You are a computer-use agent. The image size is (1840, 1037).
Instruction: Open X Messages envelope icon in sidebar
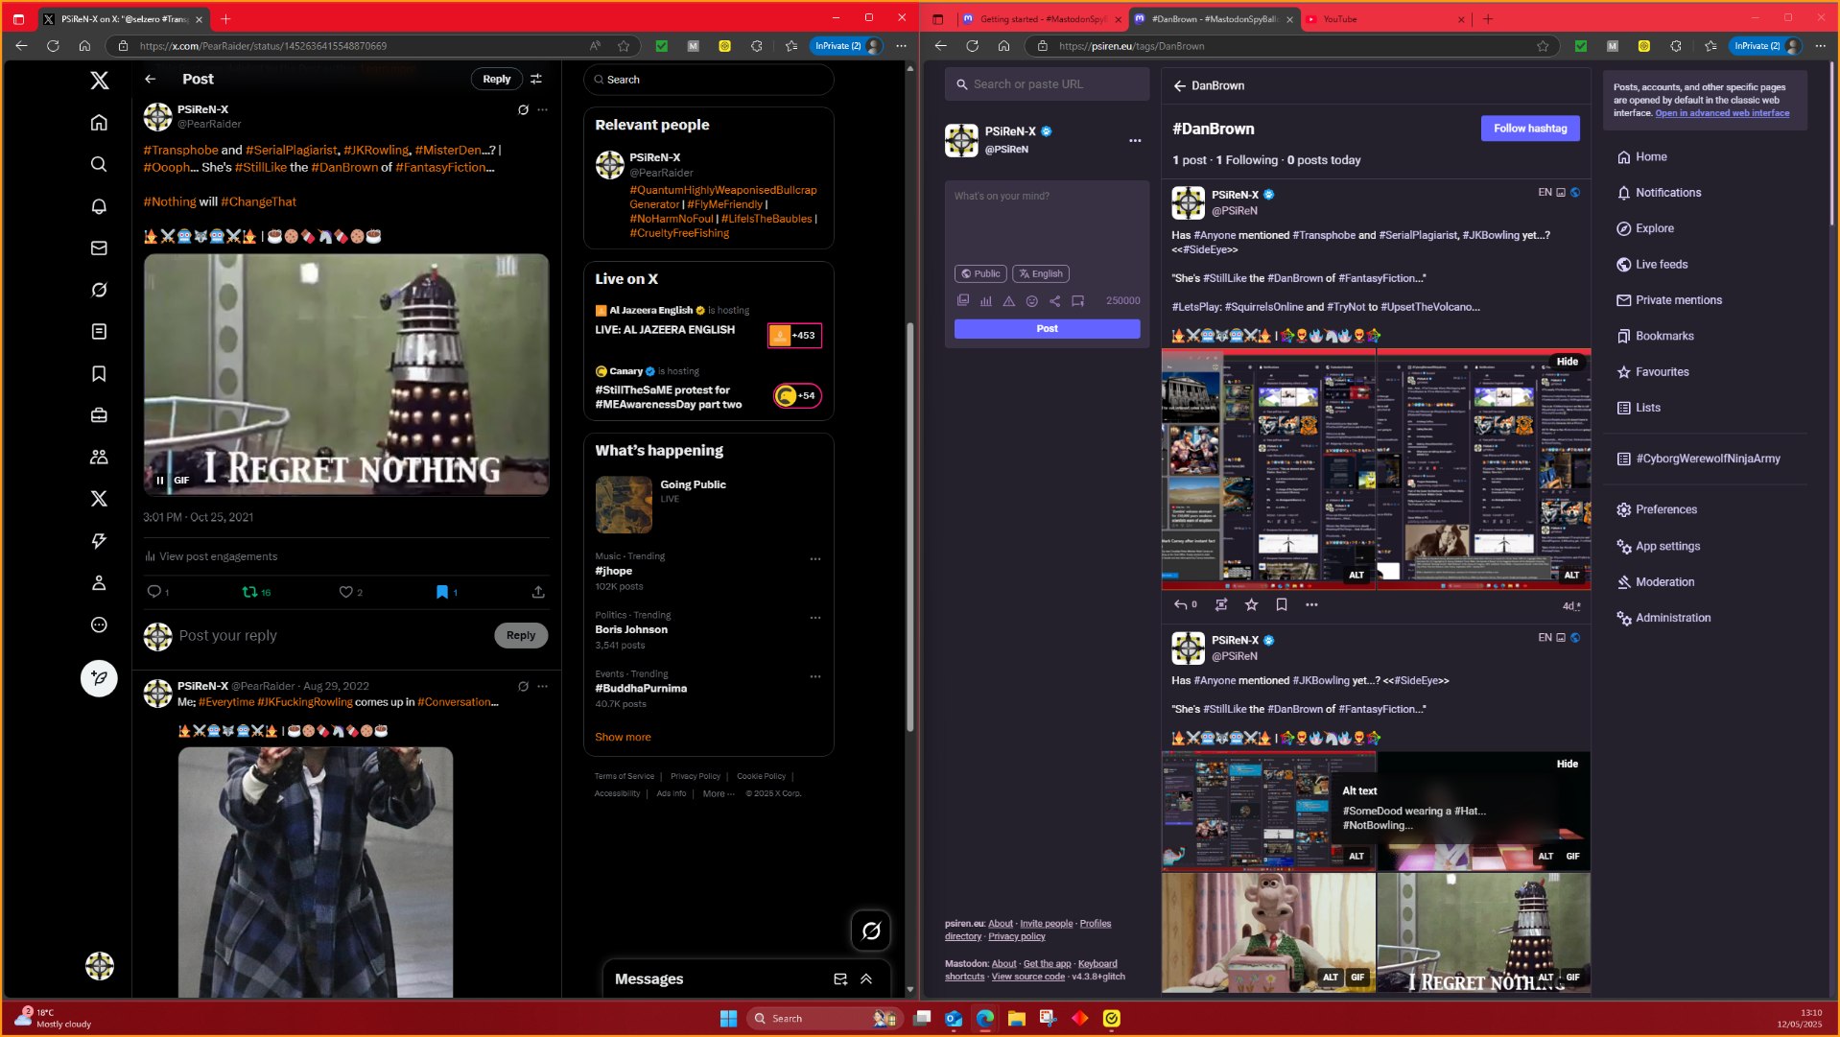point(99,247)
